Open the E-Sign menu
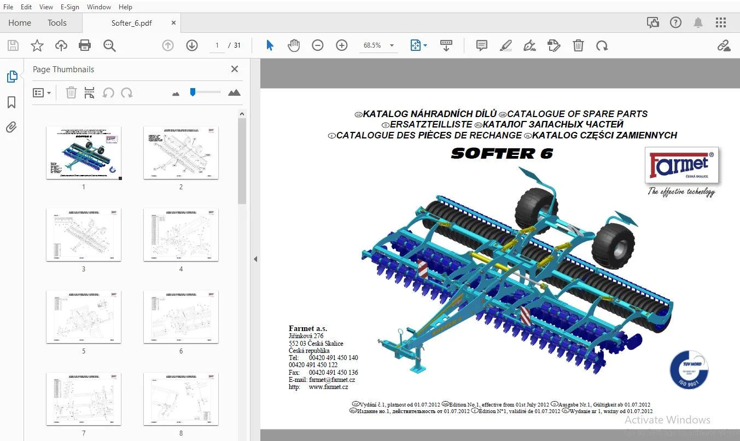 tap(69, 7)
